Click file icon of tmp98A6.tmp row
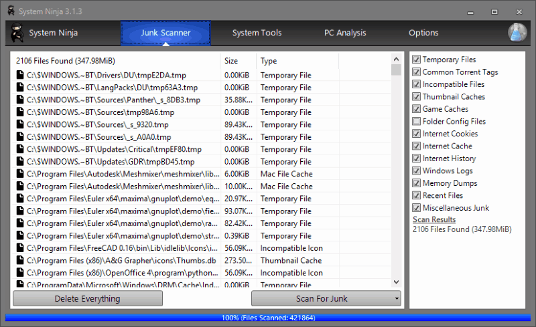 pos(20,112)
